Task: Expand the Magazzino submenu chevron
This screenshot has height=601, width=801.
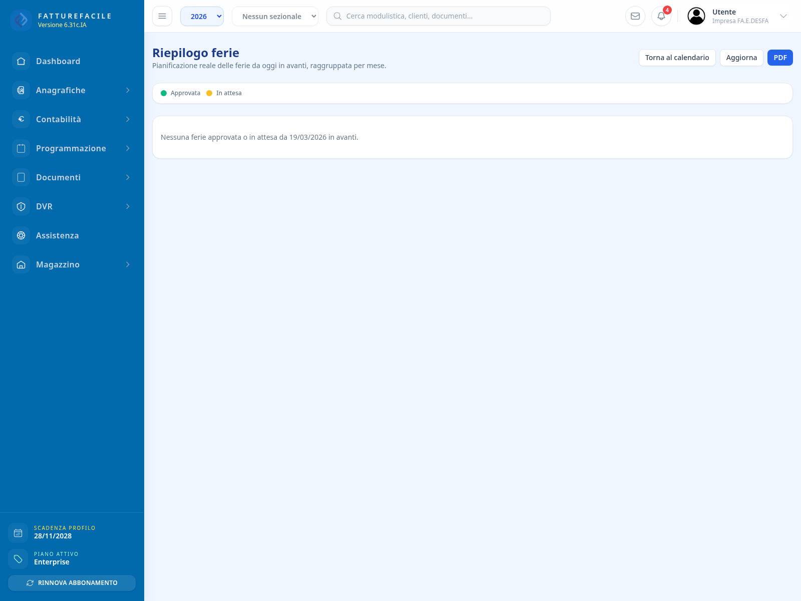Action: click(128, 264)
